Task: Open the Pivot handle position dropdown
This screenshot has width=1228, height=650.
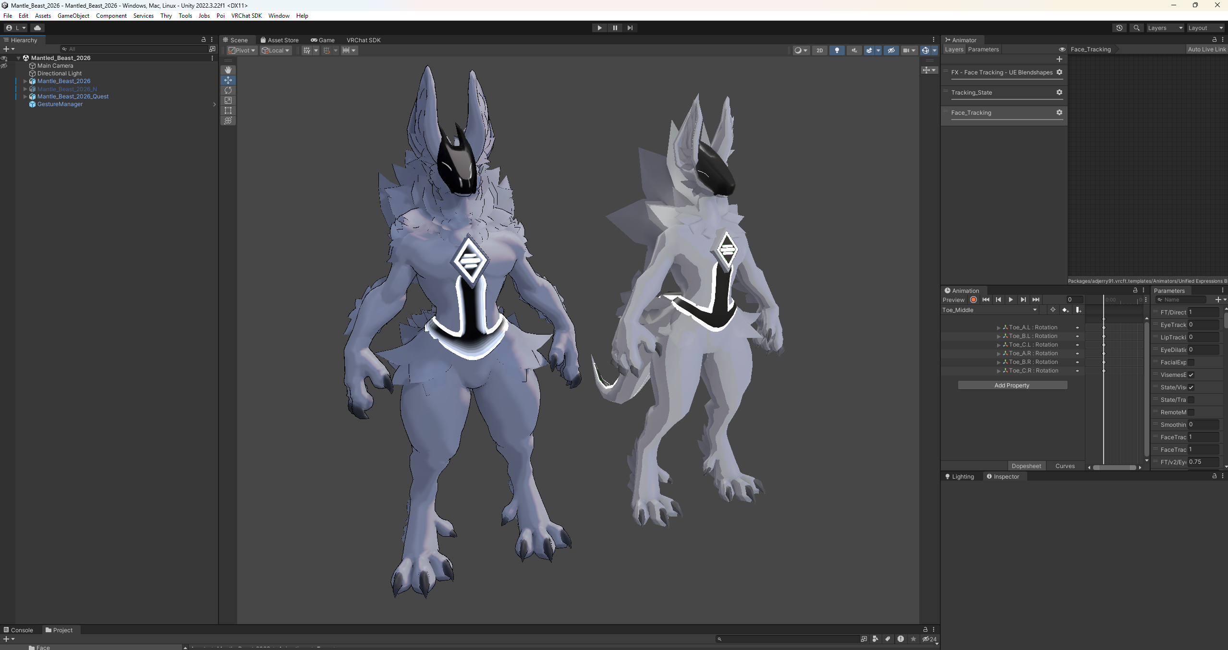Action: tap(243, 50)
